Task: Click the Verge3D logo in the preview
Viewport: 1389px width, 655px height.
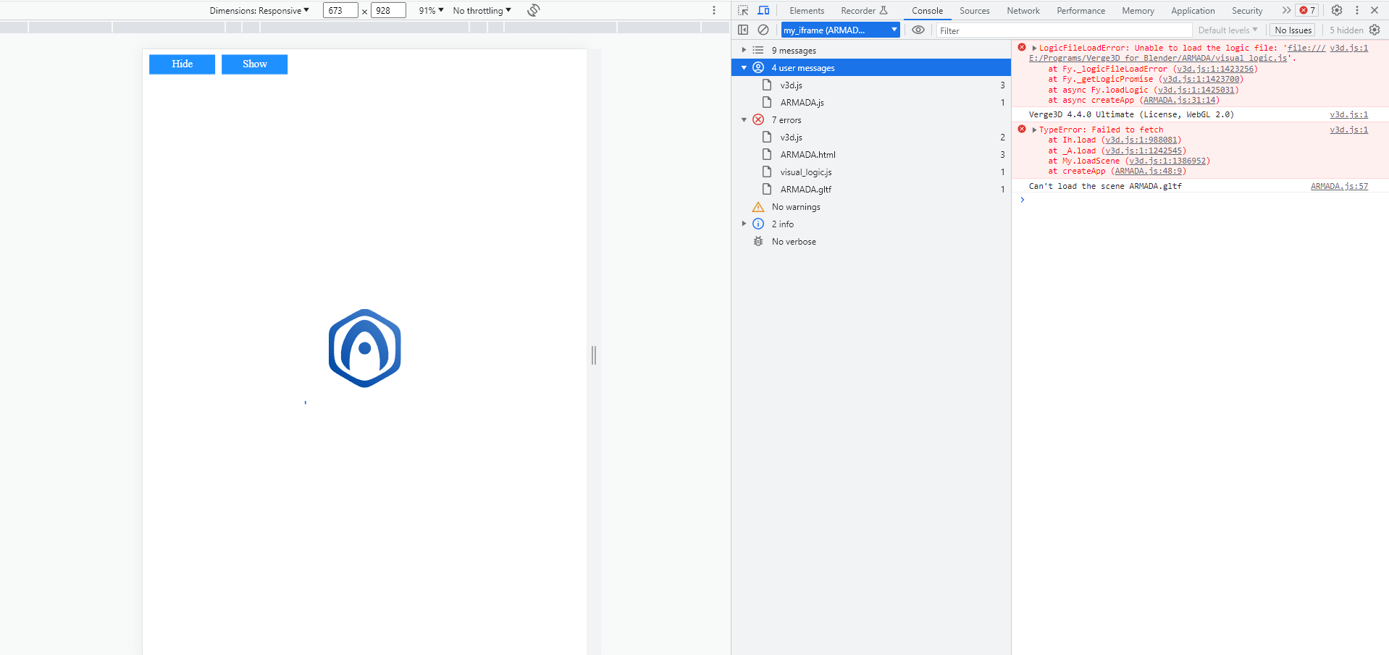Action: tap(365, 348)
